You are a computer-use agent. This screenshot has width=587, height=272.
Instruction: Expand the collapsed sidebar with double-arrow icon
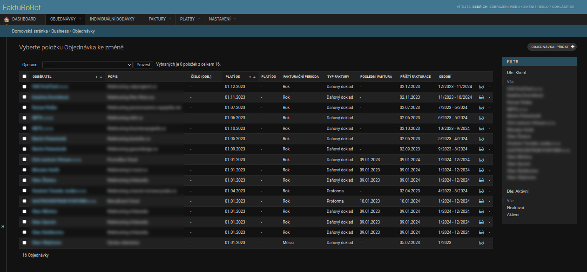(x=3, y=226)
